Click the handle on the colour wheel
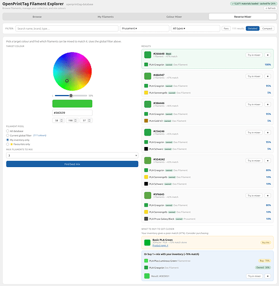 pos(67,81)
